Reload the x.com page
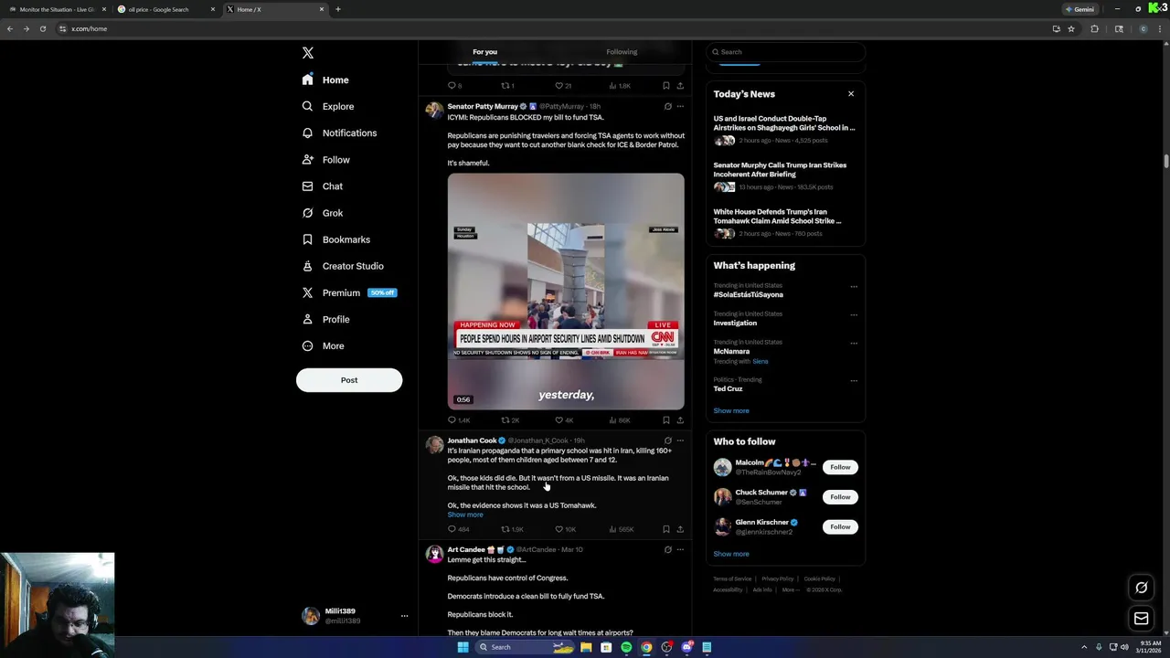Image resolution: width=1170 pixels, height=658 pixels. tap(42, 28)
